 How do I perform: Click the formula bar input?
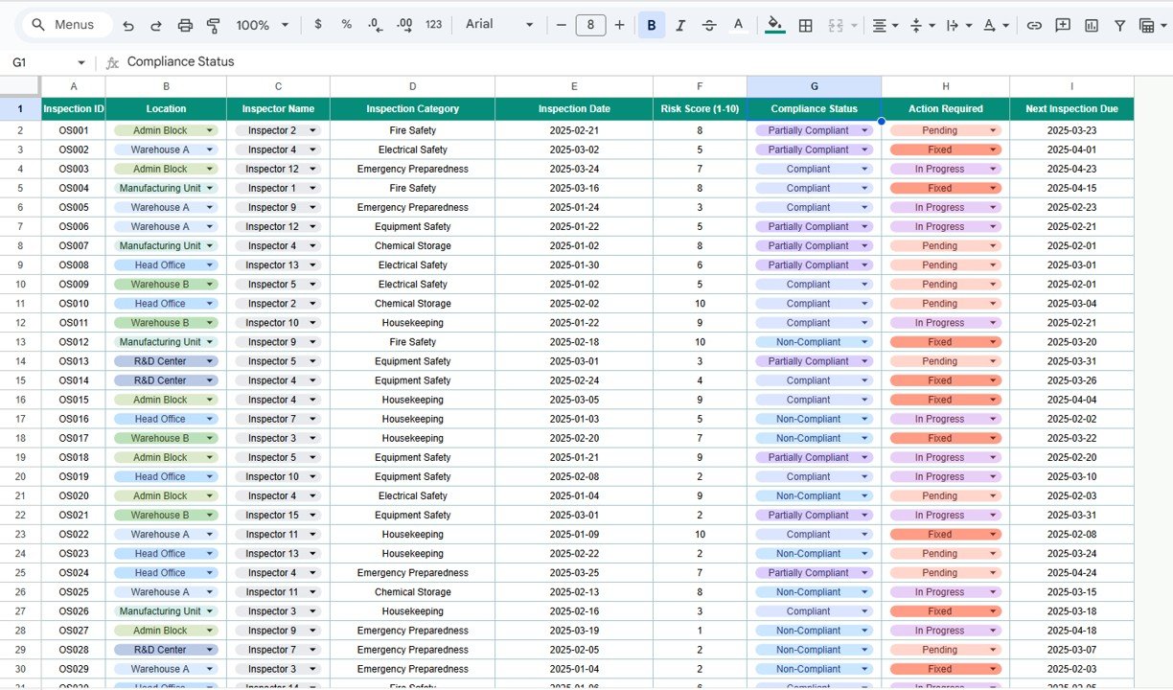(x=383, y=61)
